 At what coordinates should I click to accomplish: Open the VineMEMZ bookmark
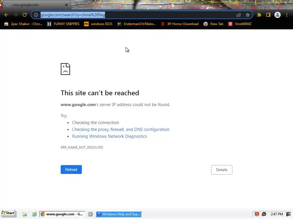click(240, 24)
